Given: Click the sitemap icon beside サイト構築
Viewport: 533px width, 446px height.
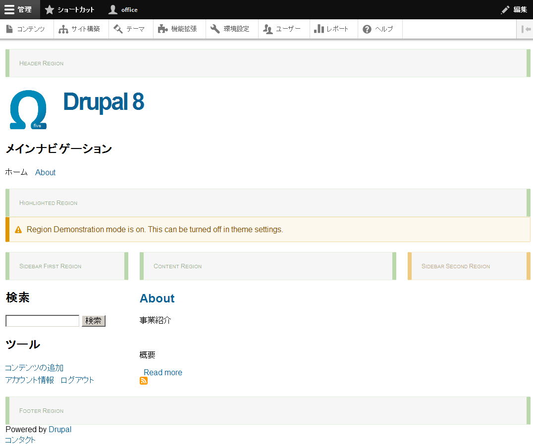Looking at the screenshot, I should 63,29.
